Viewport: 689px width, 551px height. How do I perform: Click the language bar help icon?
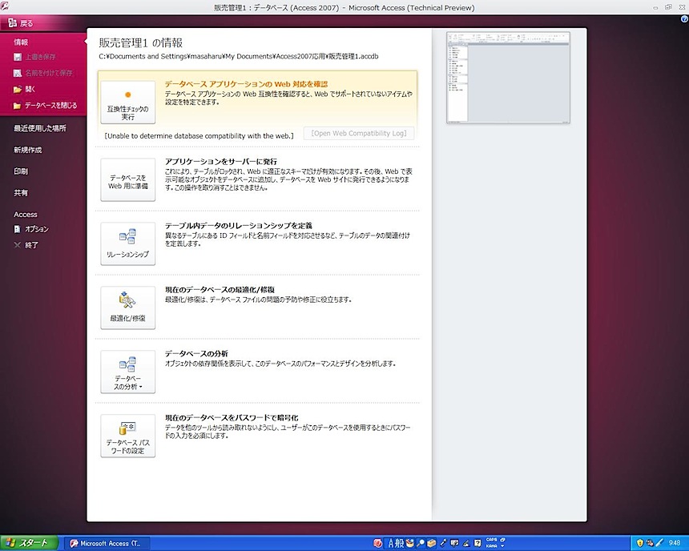tap(477, 543)
